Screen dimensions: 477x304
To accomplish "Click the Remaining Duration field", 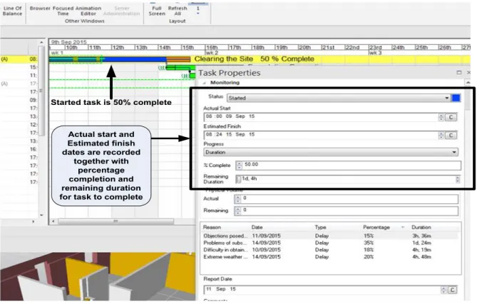I will pyautogui.click(x=348, y=179).
